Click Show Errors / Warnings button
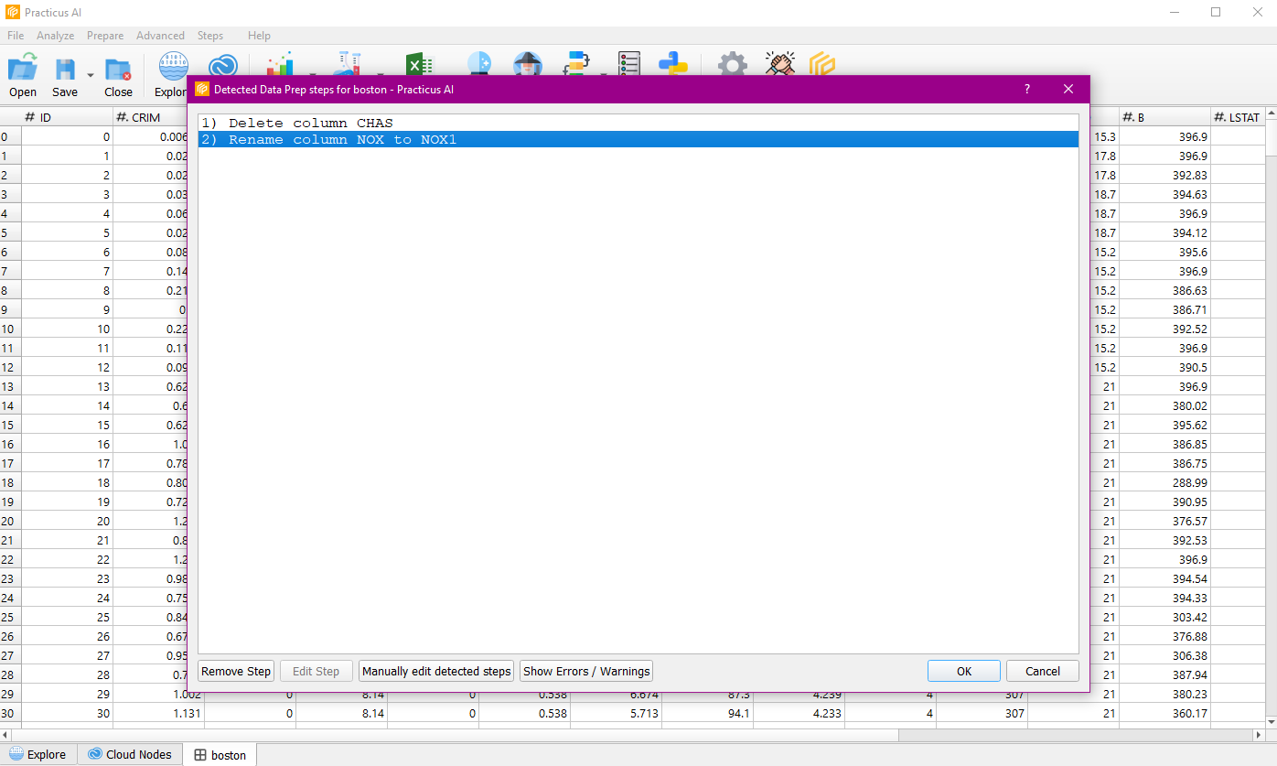The image size is (1277, 766). coord(586,671)
